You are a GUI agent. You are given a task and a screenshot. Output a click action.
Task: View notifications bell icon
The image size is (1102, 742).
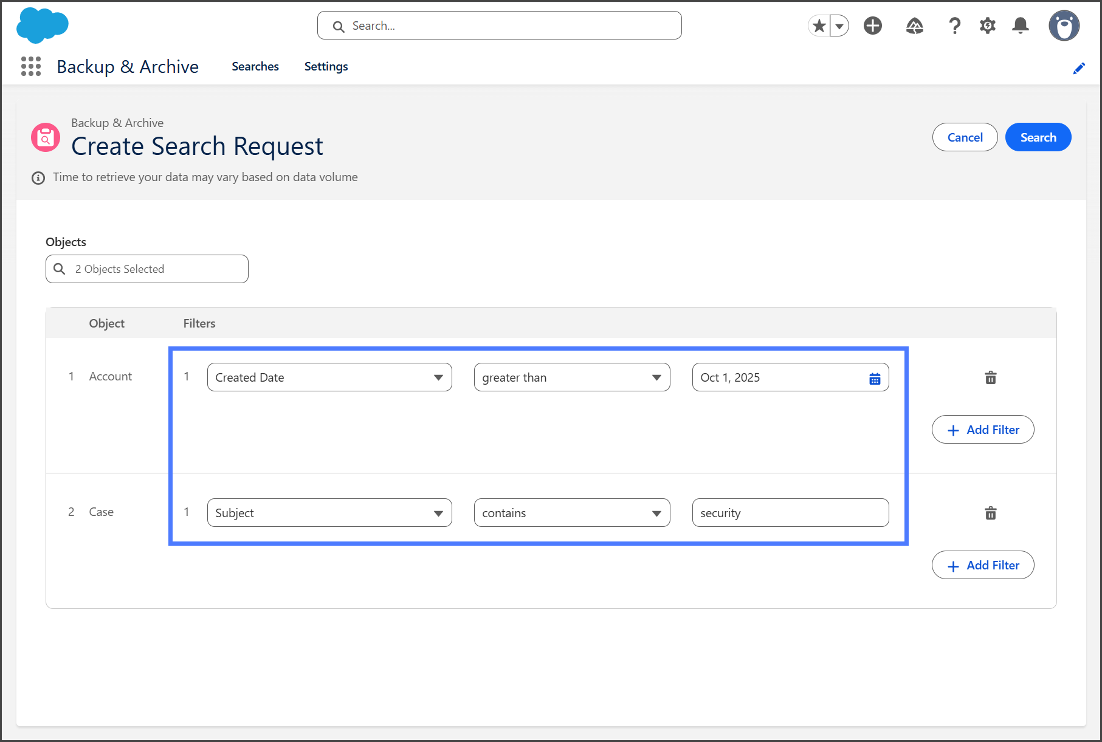click(x=1021, y=26)
